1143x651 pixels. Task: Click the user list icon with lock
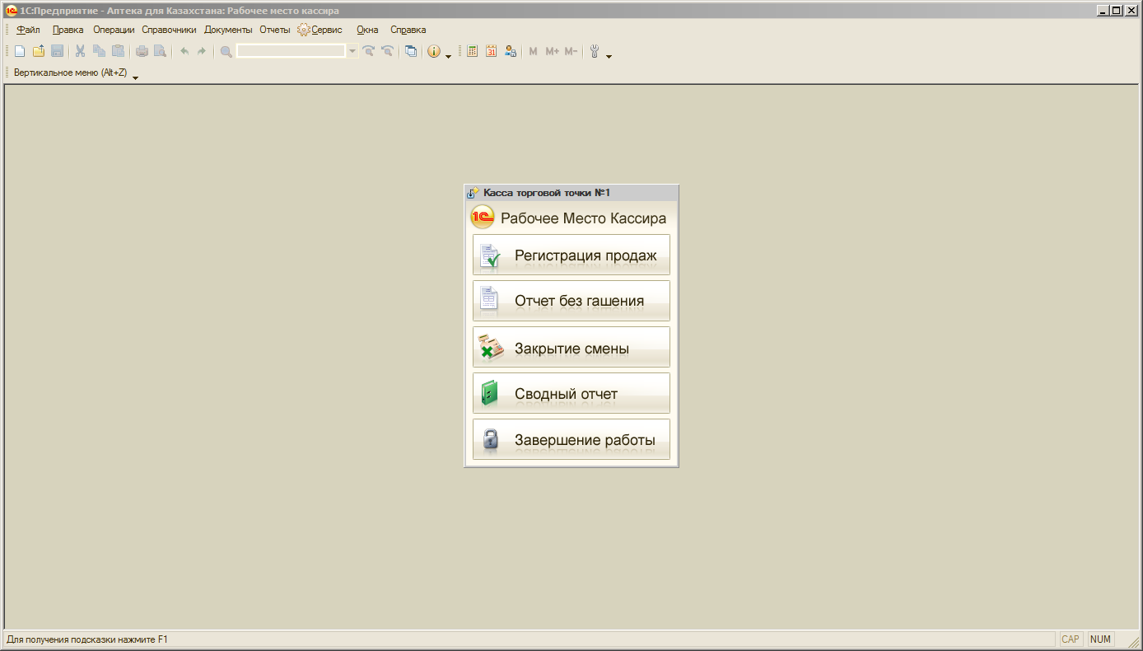(511, 51)
